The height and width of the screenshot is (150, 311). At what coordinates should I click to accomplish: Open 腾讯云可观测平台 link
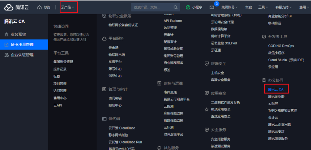176,99
